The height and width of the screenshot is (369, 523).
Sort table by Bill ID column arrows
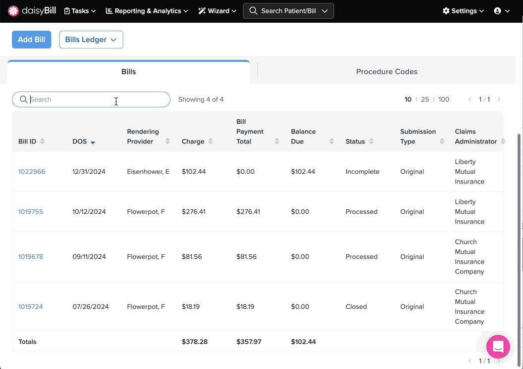[43, 141]
